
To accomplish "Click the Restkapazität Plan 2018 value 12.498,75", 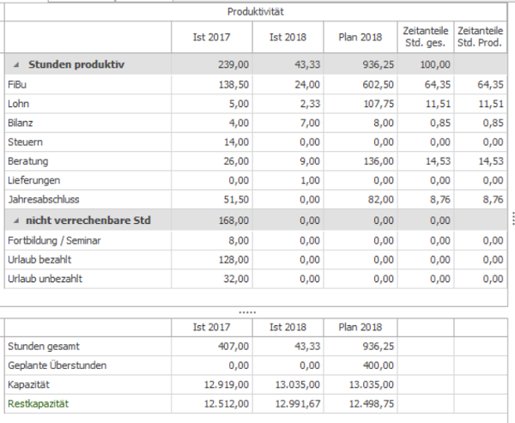I will coord(372,403).
